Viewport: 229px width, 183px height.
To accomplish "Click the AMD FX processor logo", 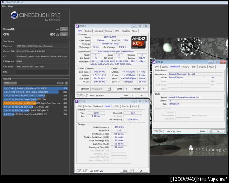I will [x=139, y=42].
